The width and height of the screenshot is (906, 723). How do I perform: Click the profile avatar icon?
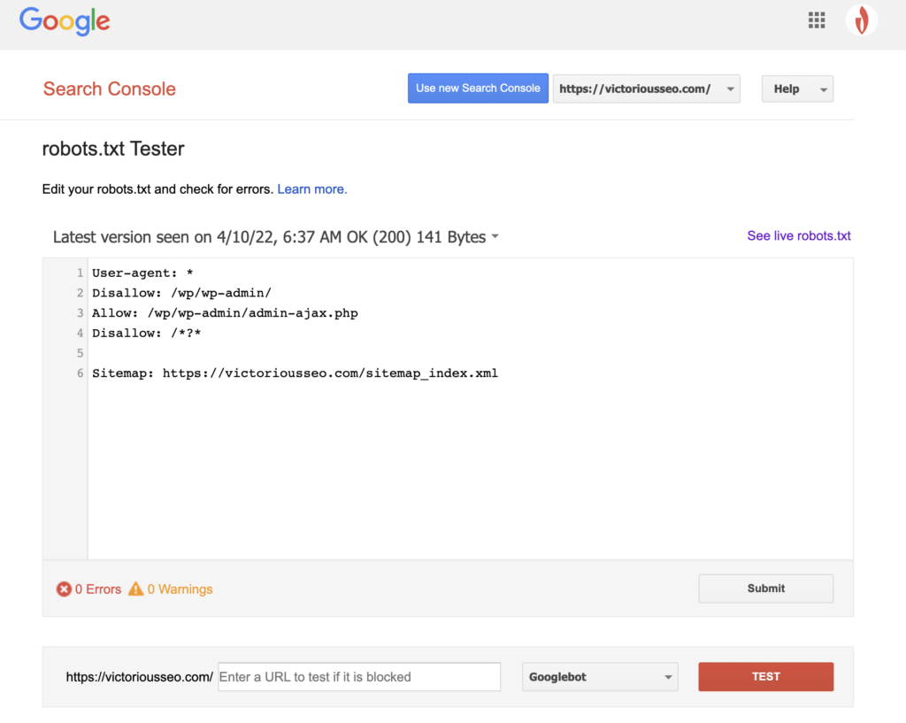(x=861, y=19)
